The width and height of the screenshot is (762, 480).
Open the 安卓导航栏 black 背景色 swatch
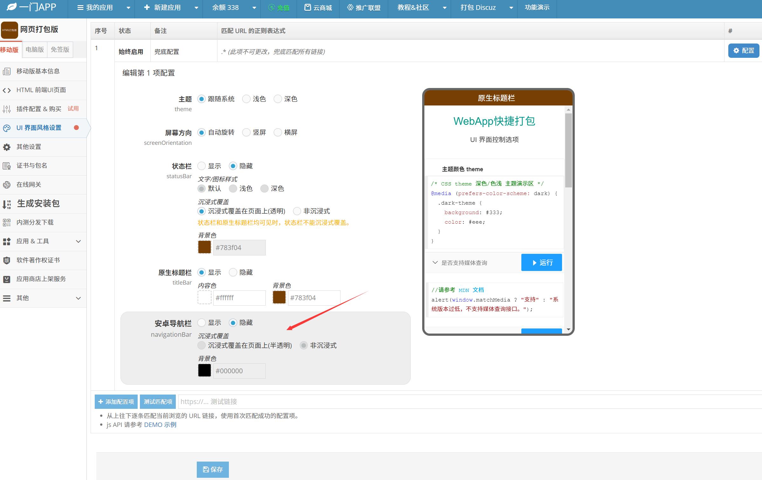pyautogui.click(x=204, y=370)
